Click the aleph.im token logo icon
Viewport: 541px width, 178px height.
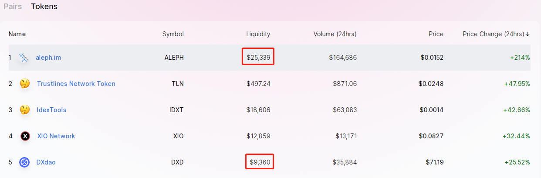[24, 58]
